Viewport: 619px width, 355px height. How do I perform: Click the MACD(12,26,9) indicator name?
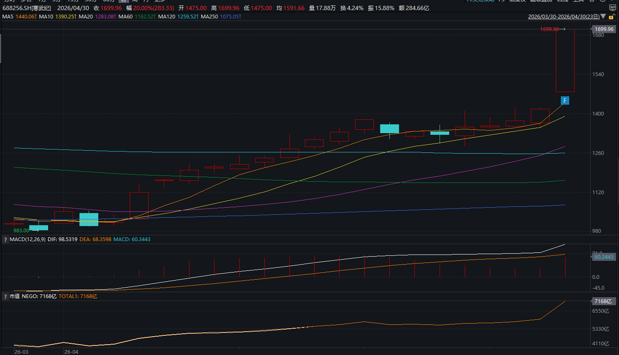tap(28, 239)
